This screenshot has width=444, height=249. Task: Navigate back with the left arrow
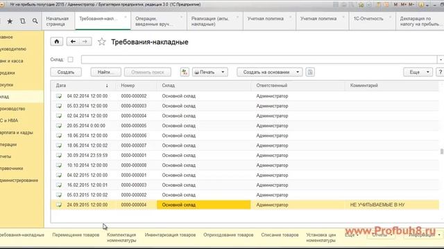tap(73, 41)
